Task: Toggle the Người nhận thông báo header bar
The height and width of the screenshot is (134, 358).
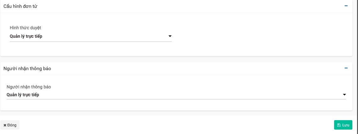Action: pyautogui.click(x=176, y=68)
